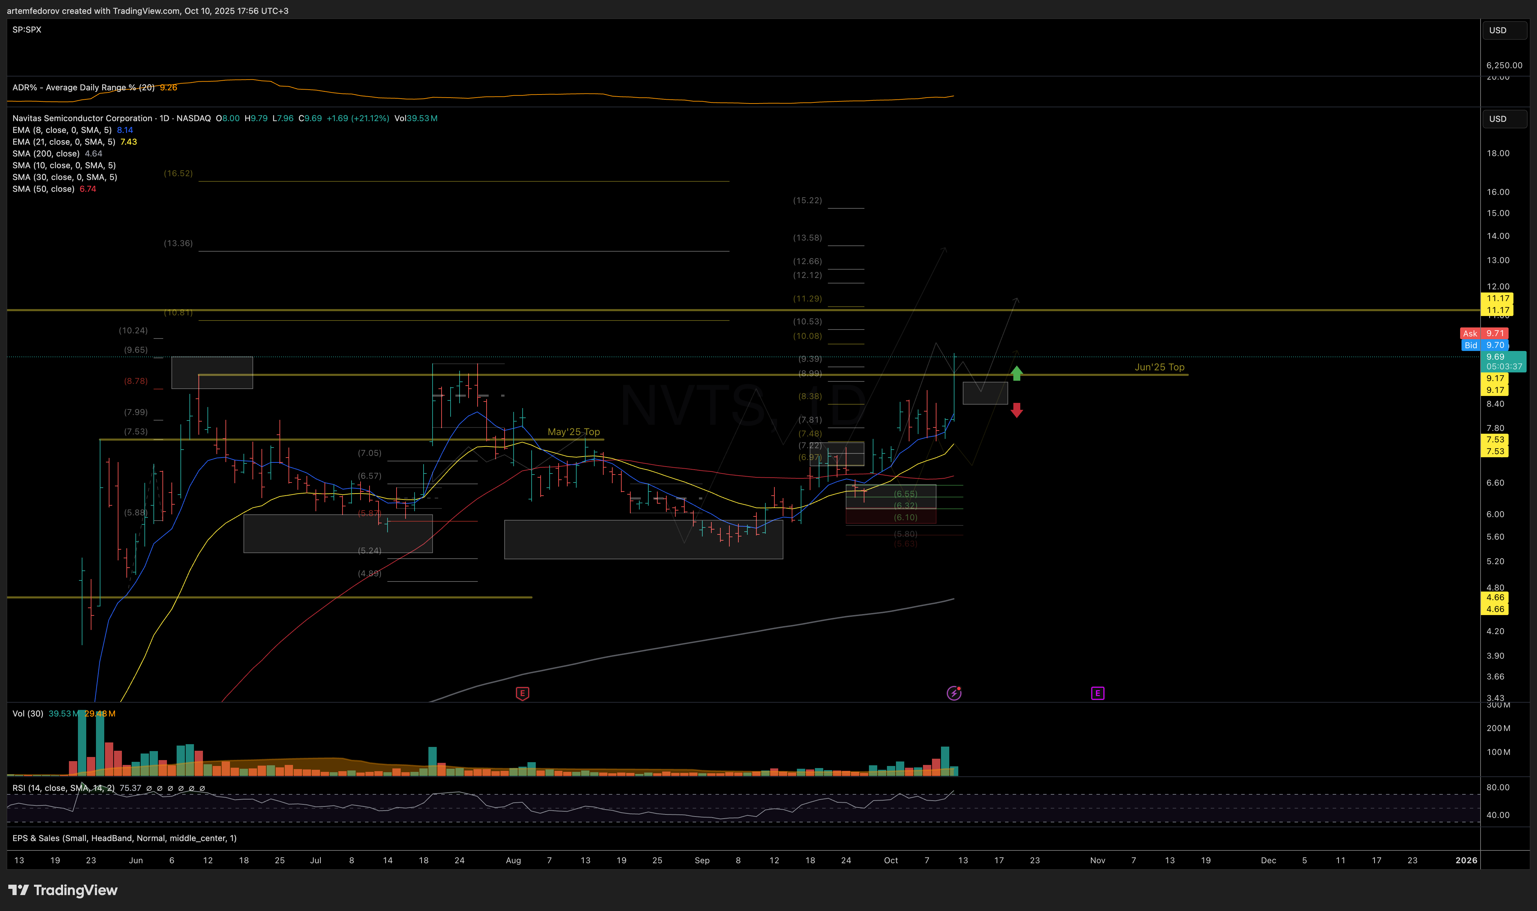This screenshot has height=911, width=1537.
Task: Click the SP:SPX symbol label
Action: point(27,29)
